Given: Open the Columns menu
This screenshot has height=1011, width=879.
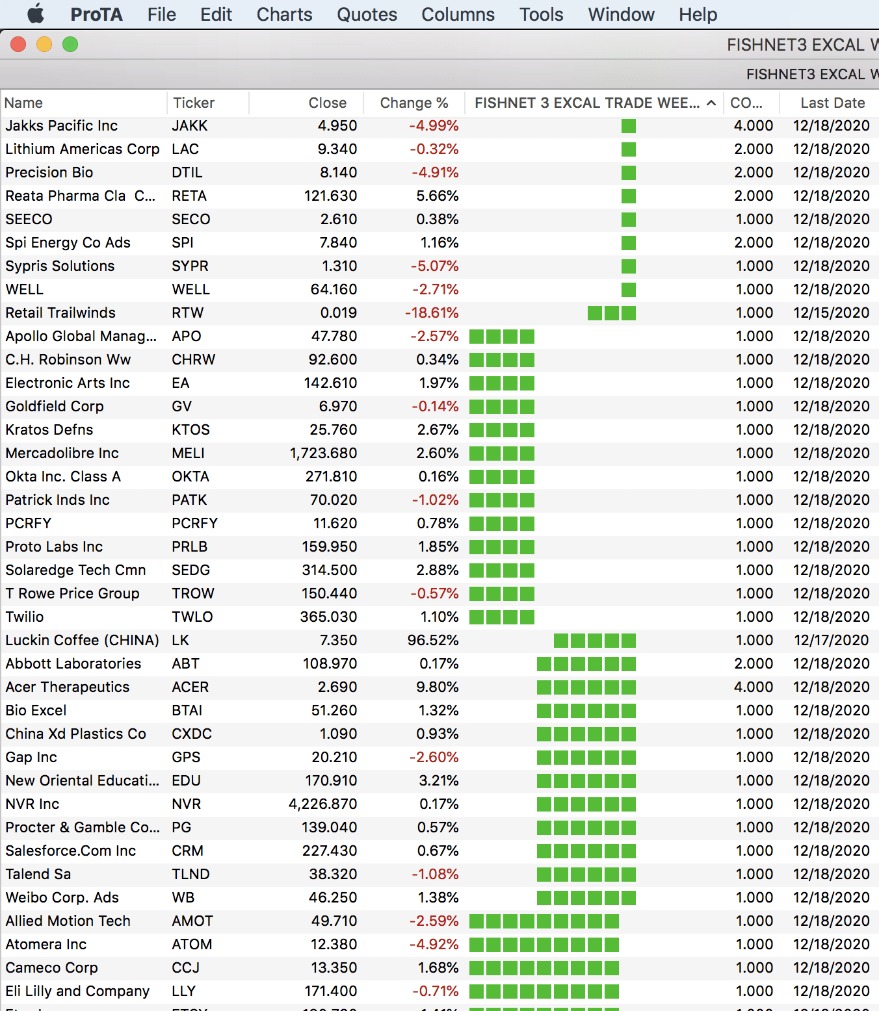Looking at the screenshot, I should click(x=458, y=14).
